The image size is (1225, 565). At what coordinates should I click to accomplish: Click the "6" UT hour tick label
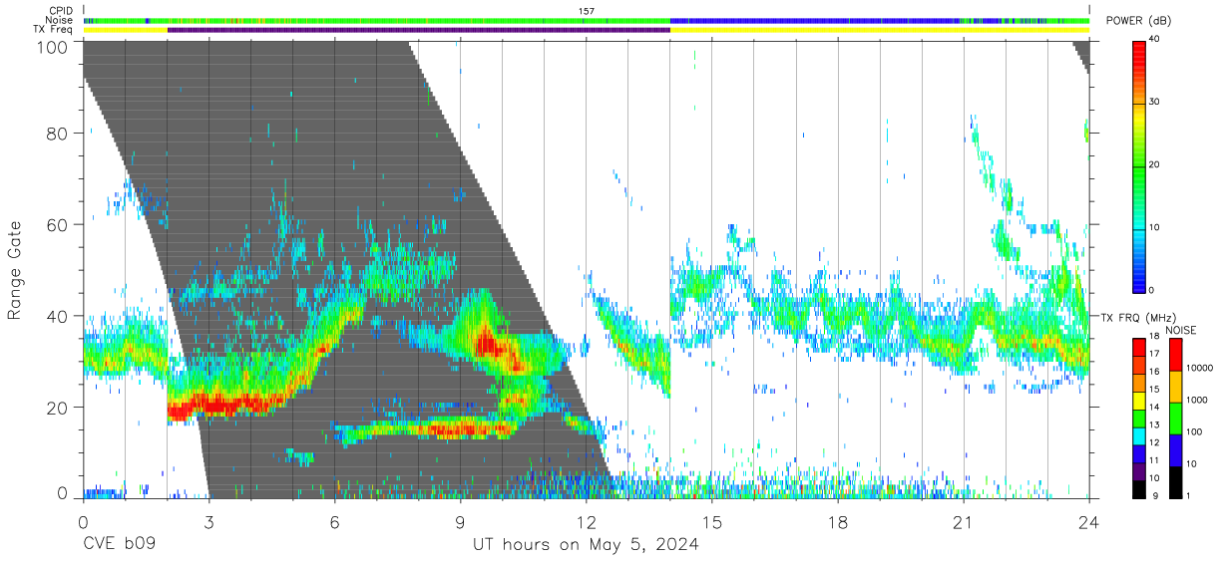pos(335,522)
